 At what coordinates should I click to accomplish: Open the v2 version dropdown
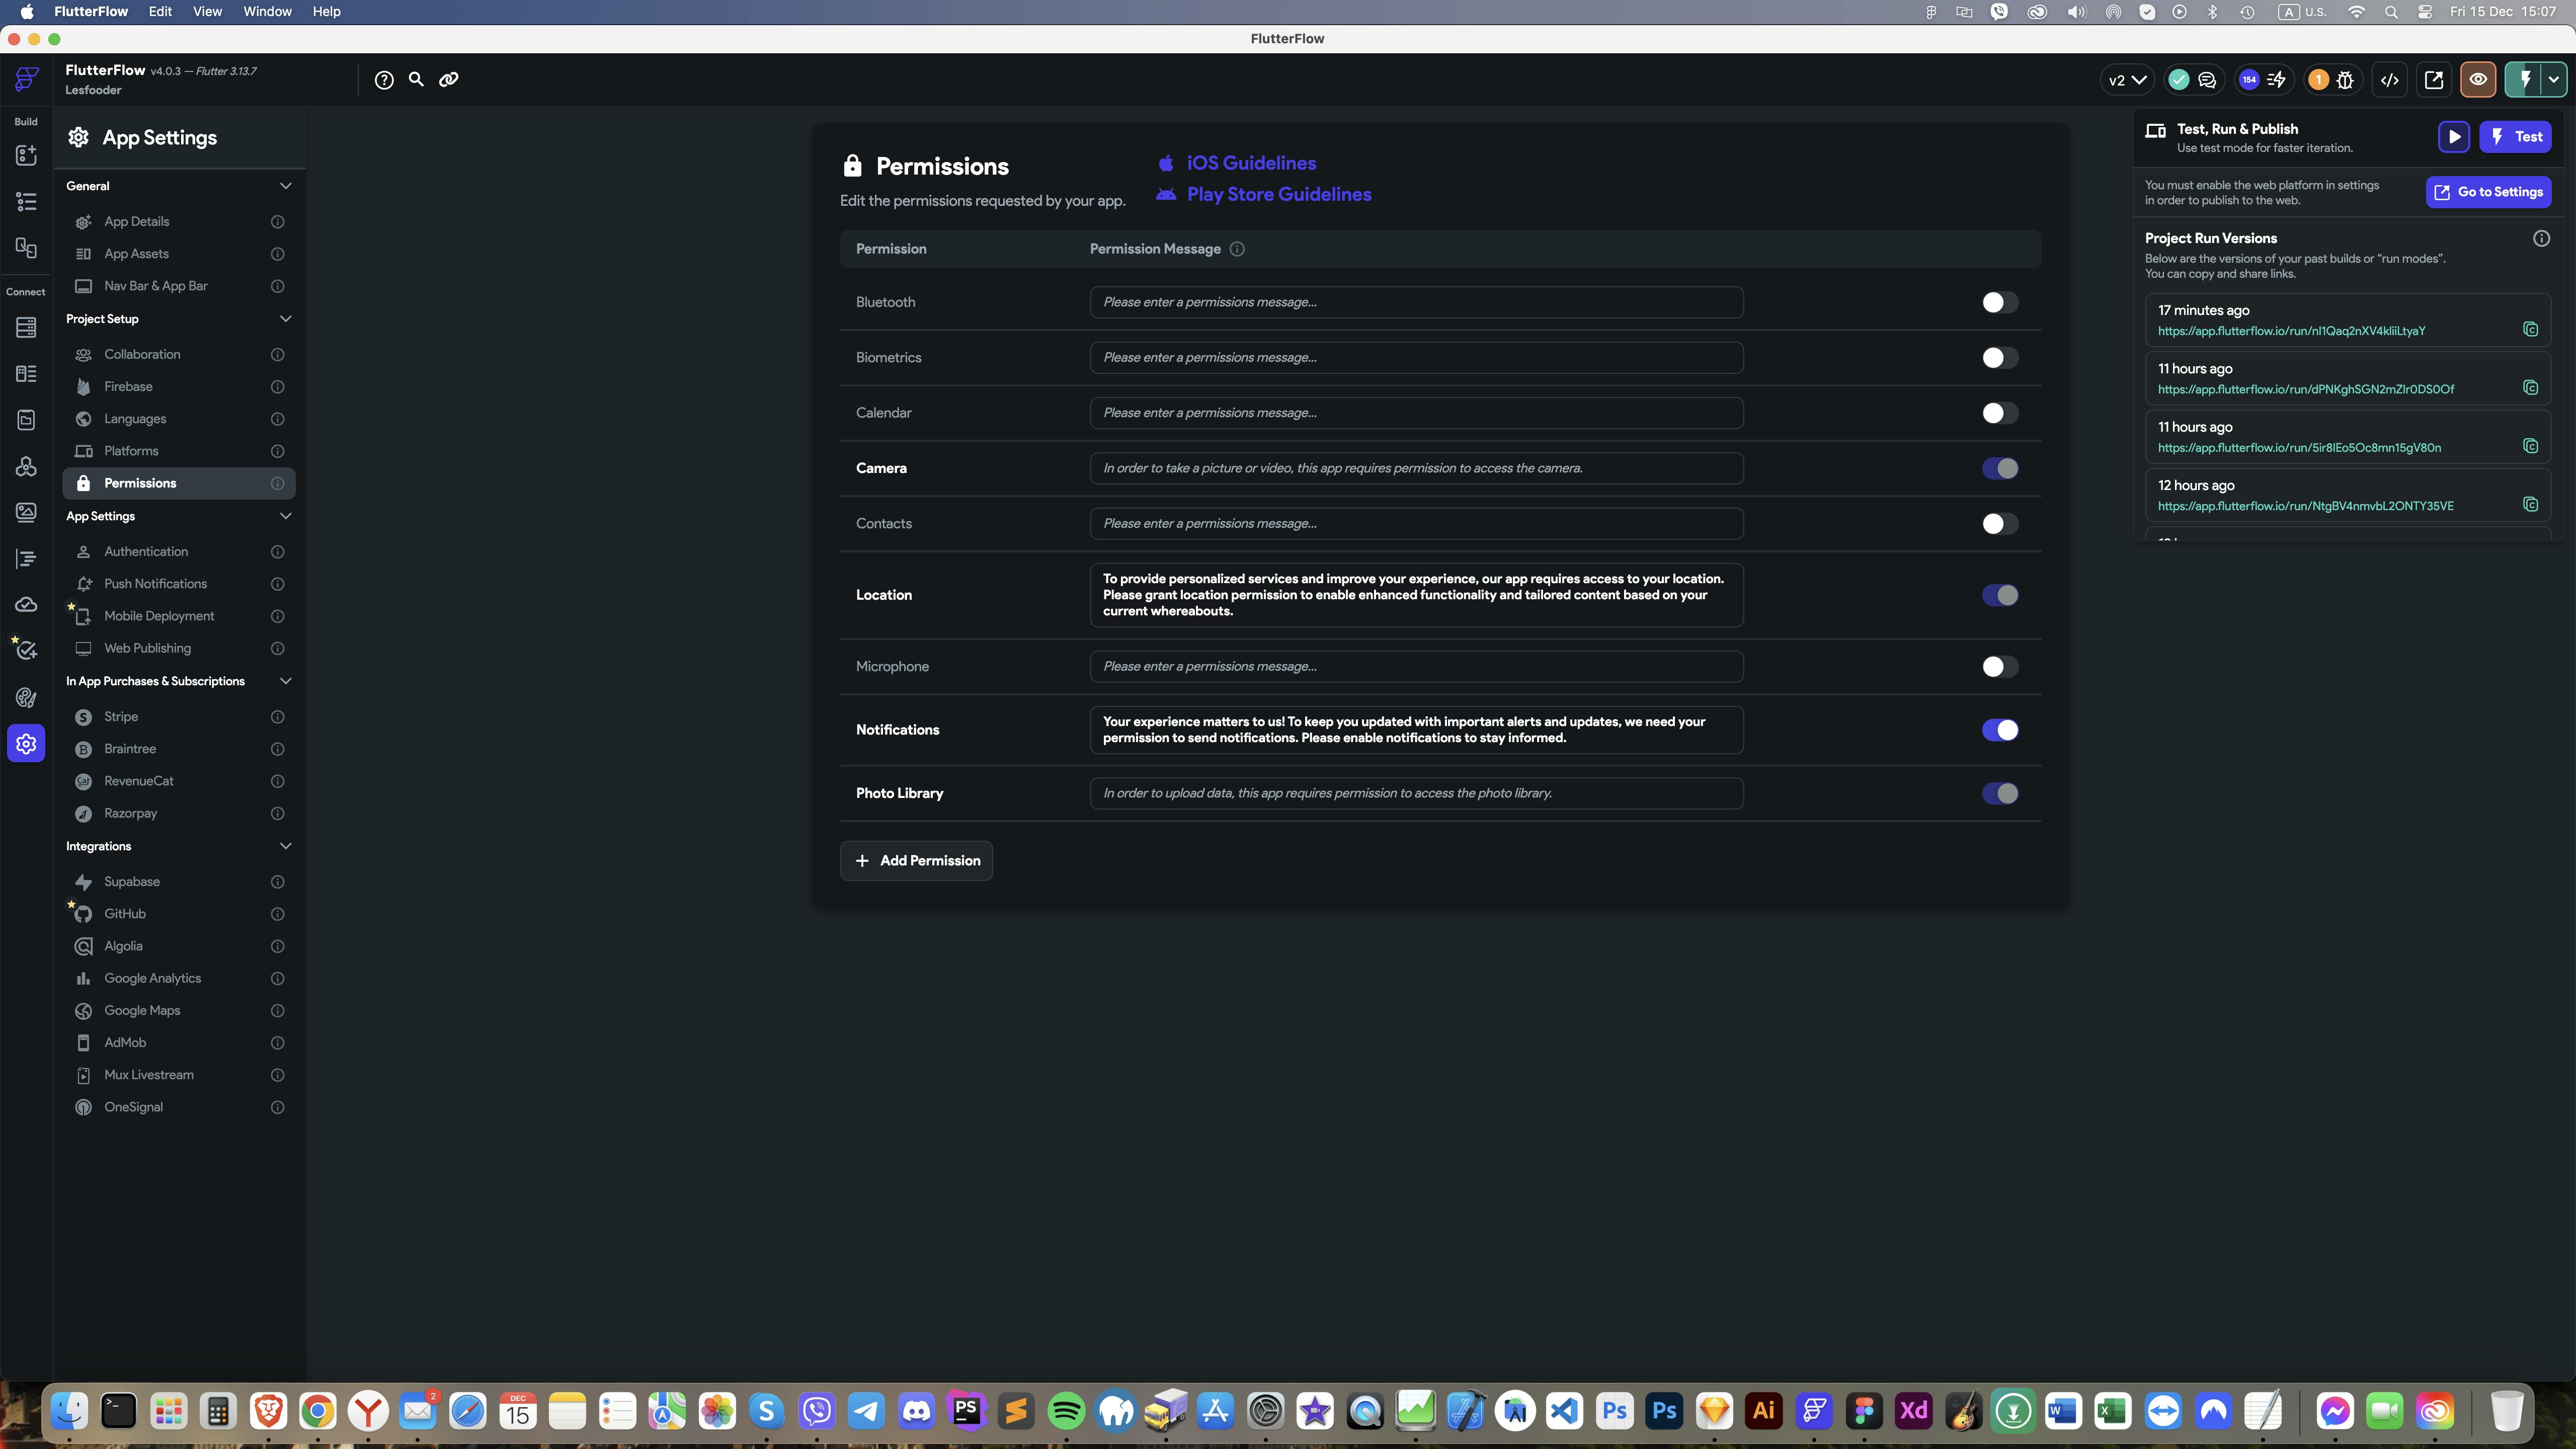(2126, 80)
